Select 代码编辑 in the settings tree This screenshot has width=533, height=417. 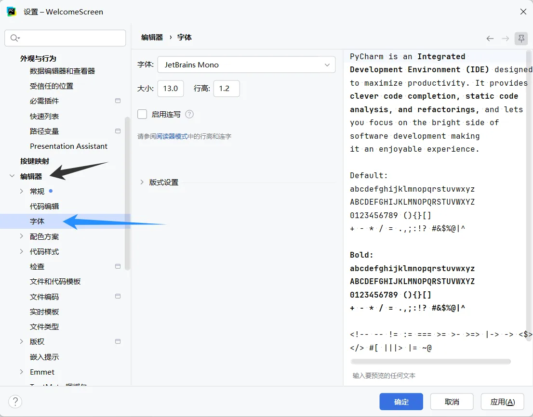44,206
